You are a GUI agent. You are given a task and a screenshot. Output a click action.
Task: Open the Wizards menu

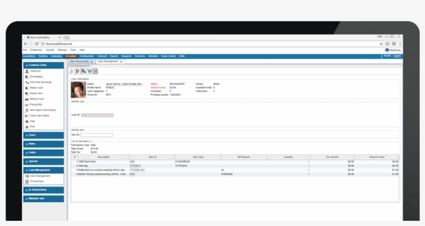(50, 50)
